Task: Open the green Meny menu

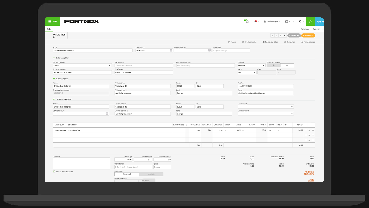Action: 53,22
